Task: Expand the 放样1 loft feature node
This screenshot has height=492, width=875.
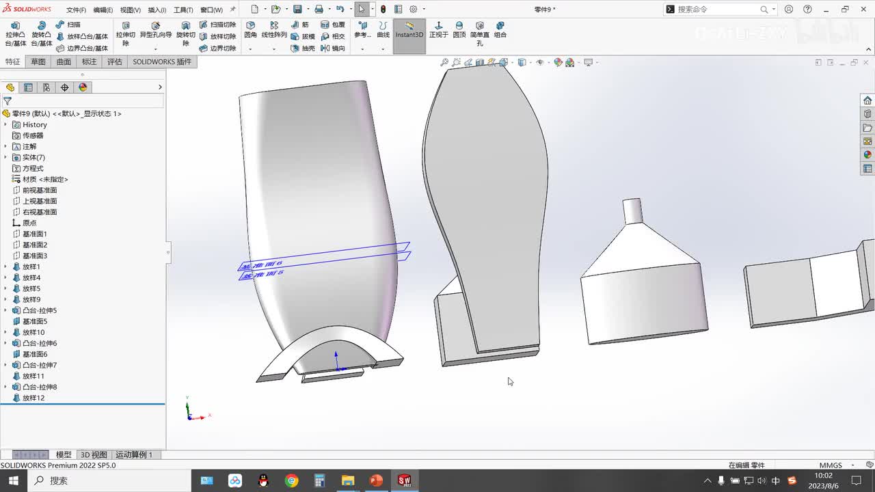Action: tap(5, 267)
